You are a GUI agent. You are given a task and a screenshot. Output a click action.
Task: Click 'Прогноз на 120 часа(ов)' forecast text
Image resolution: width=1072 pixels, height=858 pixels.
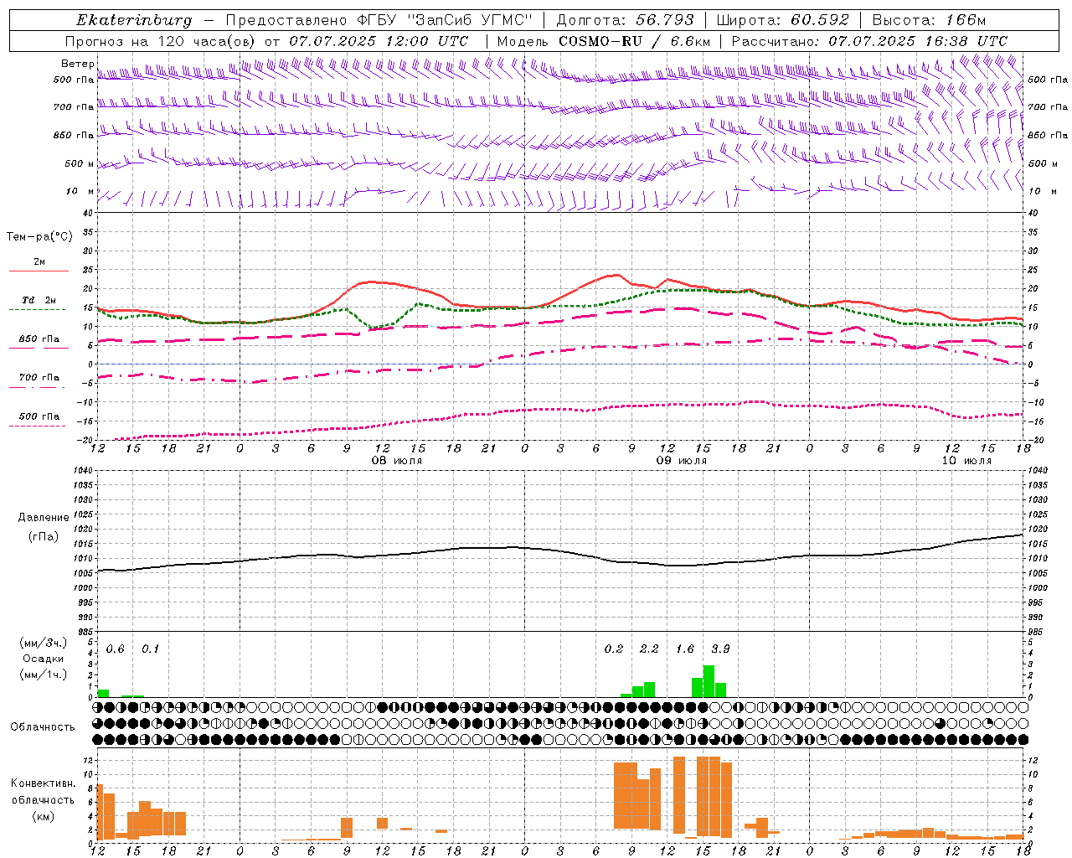click(161, 41)
